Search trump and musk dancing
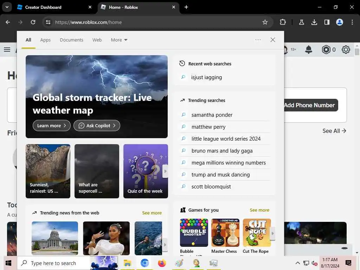360x270 pixels. click(225, 174)
